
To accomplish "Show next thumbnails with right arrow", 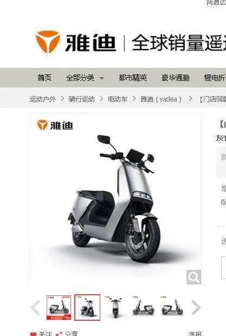I will pyautogui.click(x=196, y=307).
